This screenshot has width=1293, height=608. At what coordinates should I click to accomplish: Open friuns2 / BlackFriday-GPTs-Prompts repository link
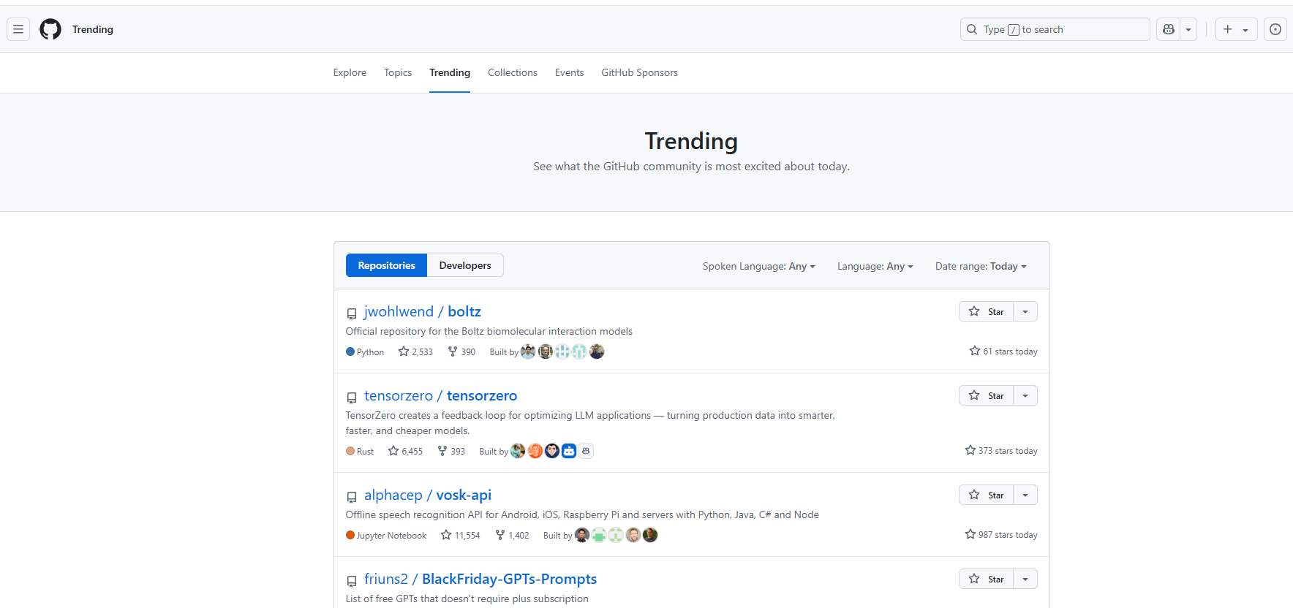480,579
